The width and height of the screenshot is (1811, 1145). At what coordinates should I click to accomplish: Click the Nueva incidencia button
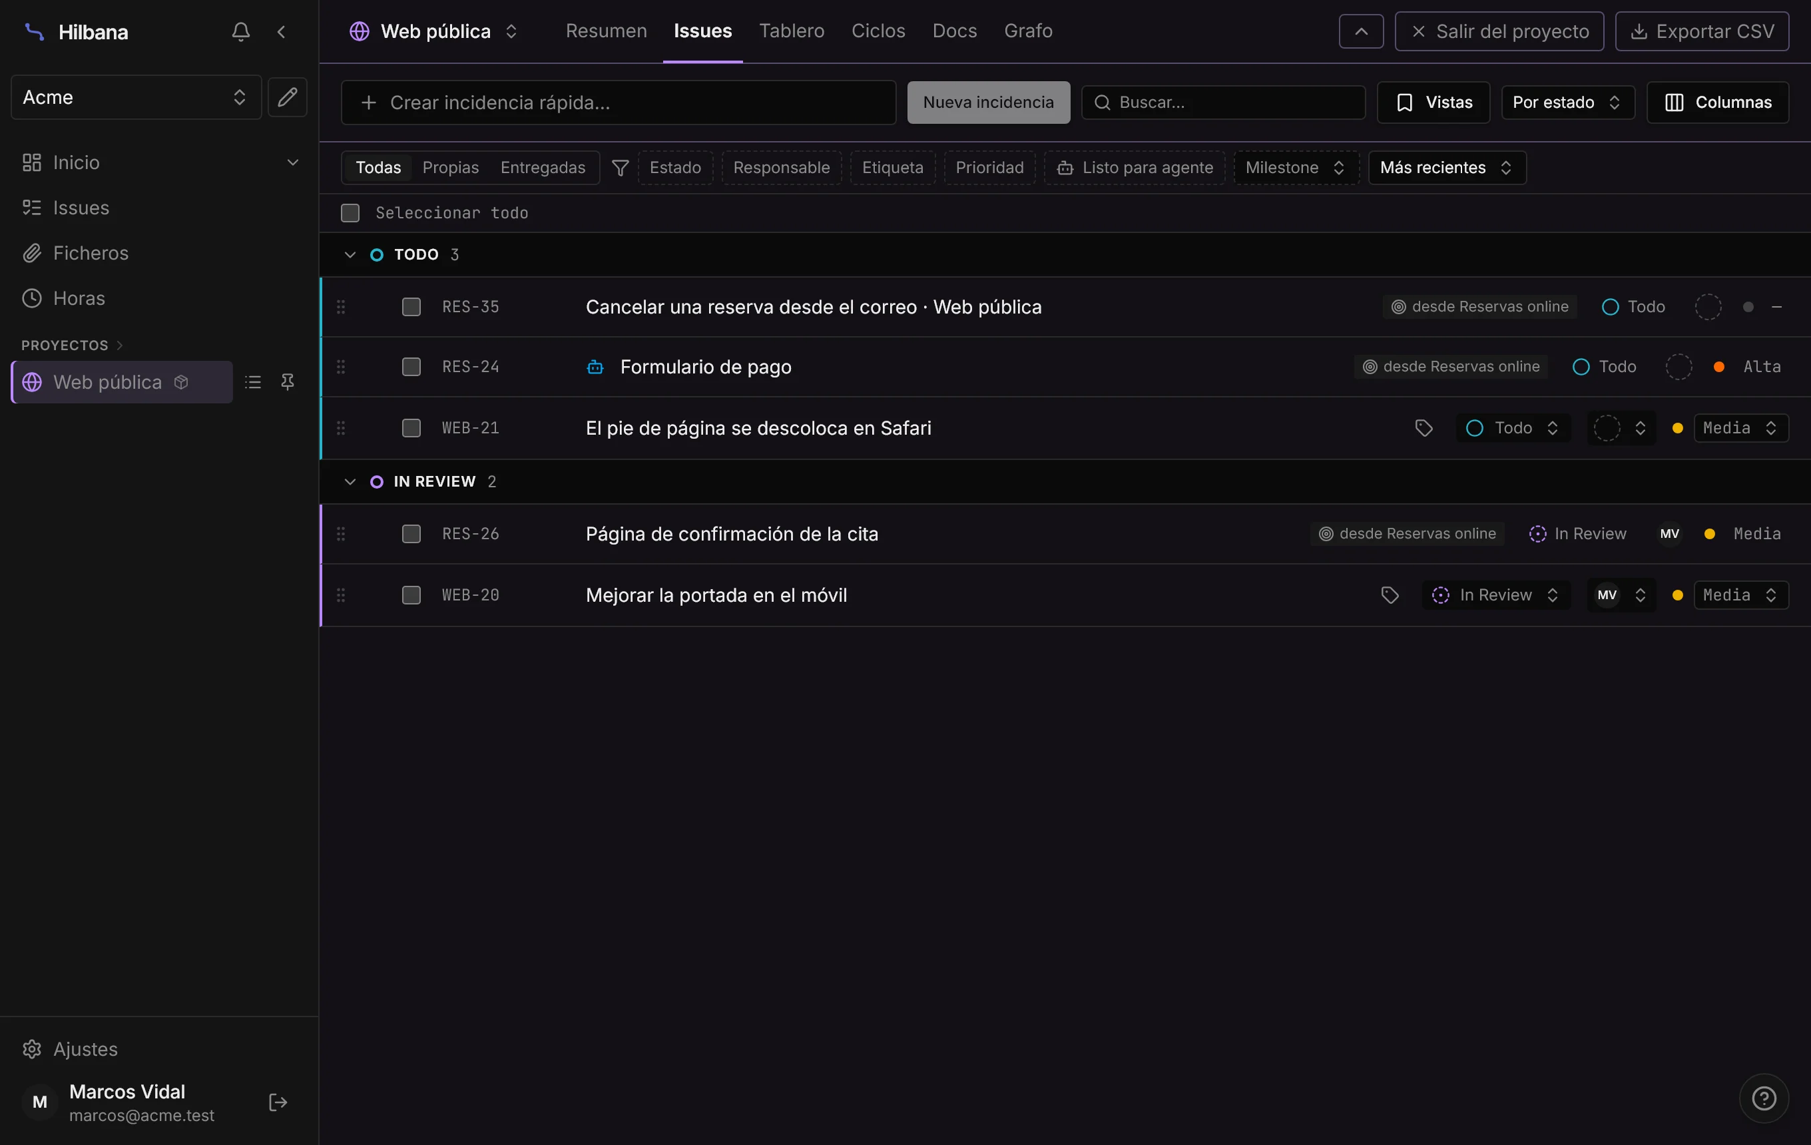[988, 103]
